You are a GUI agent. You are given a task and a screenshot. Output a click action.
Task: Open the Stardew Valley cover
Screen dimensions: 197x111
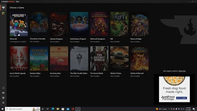[x=39, y=58]
